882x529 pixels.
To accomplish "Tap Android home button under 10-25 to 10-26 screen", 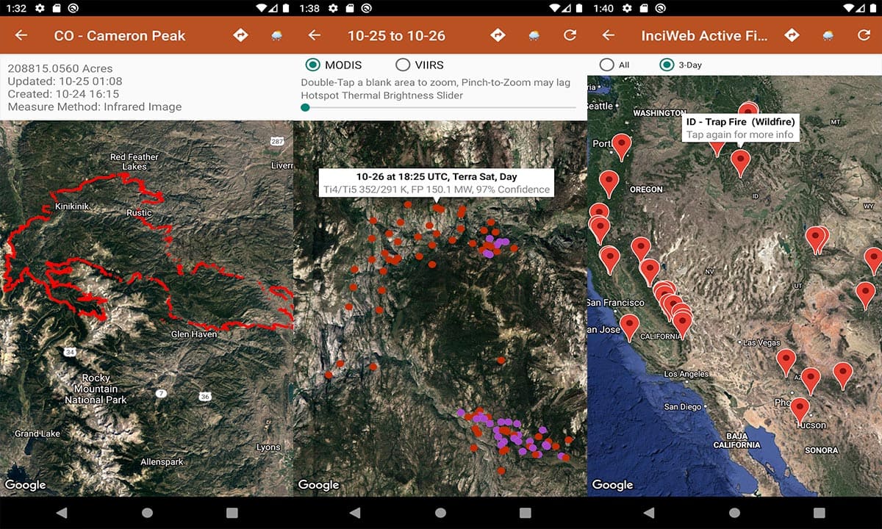I will 441,513.
